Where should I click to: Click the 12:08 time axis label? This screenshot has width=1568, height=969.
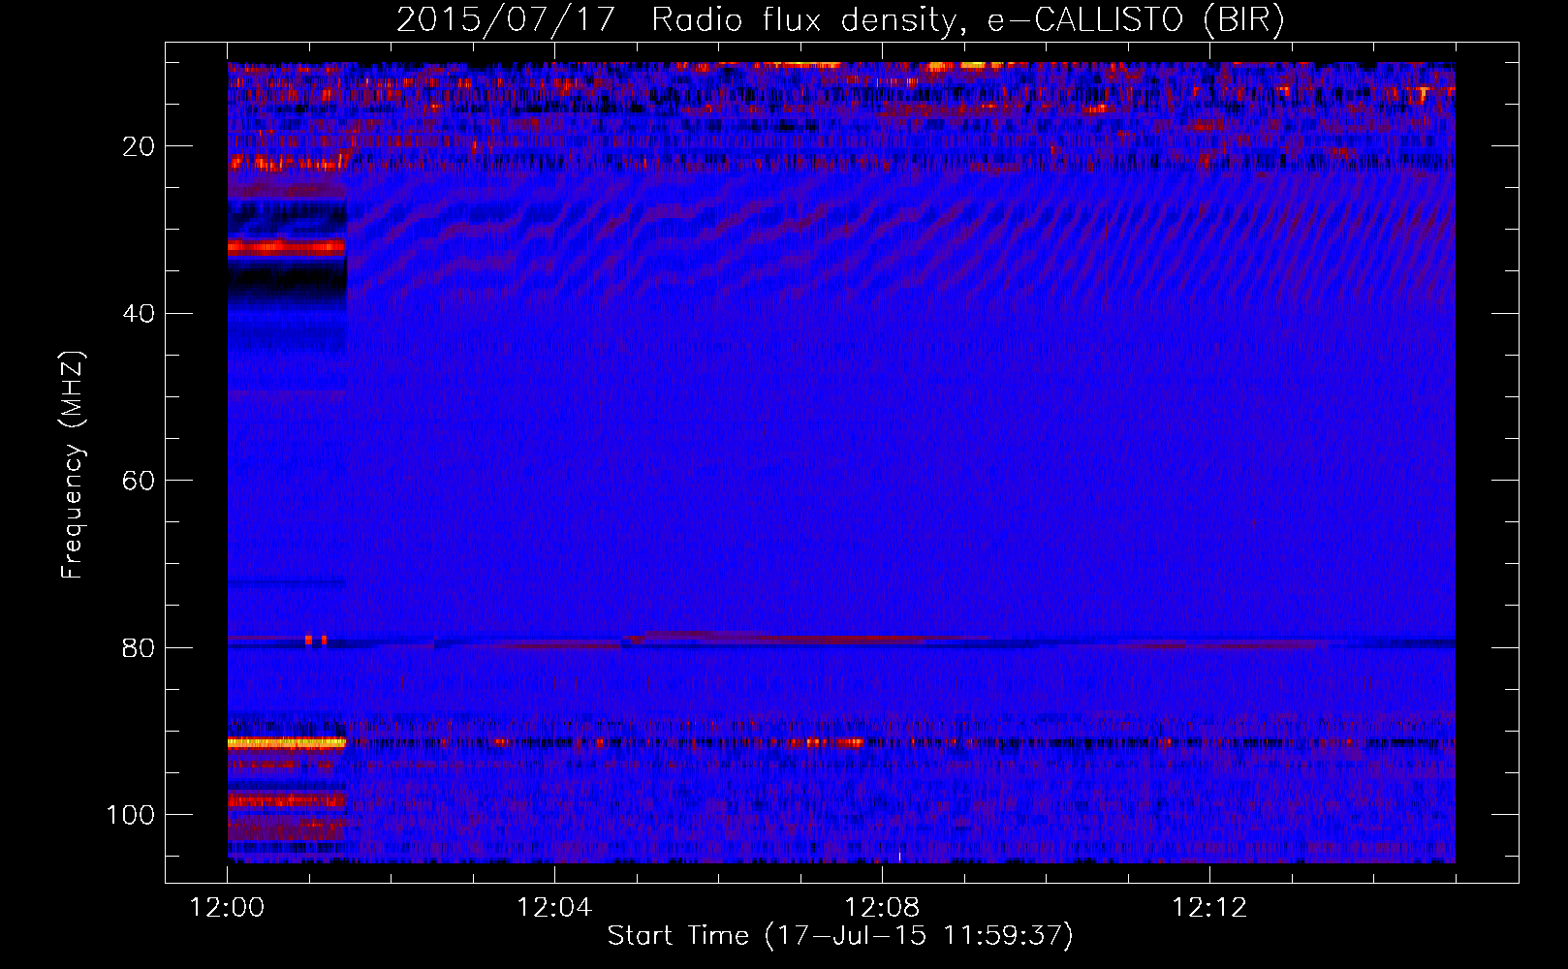[882, 907]
